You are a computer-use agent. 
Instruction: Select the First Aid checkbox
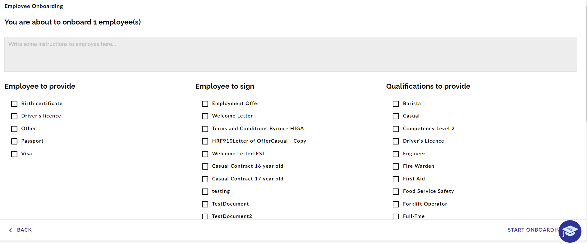[x=396, y=179]
